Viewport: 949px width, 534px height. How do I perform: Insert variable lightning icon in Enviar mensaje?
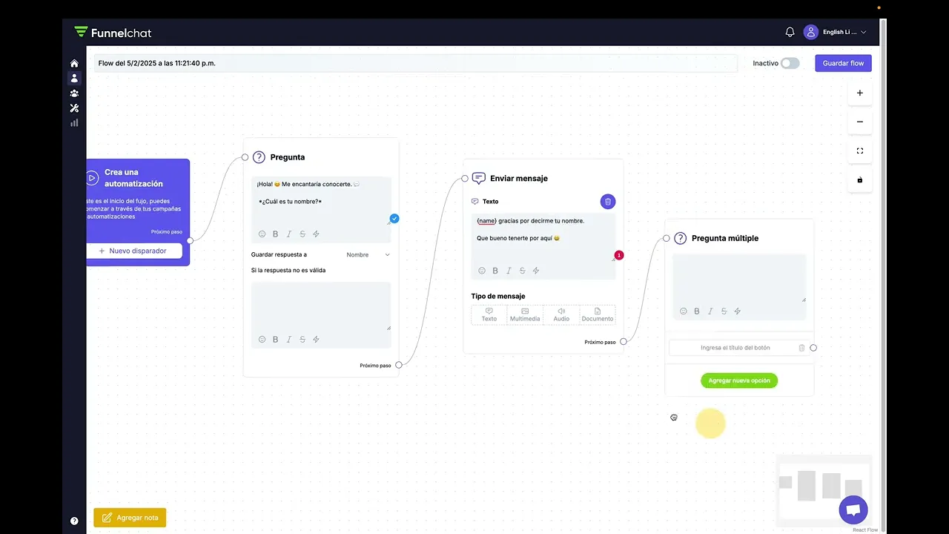tap(536, 271)
